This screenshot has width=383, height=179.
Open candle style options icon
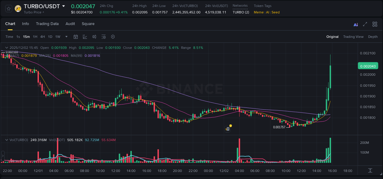click(94, 37)
